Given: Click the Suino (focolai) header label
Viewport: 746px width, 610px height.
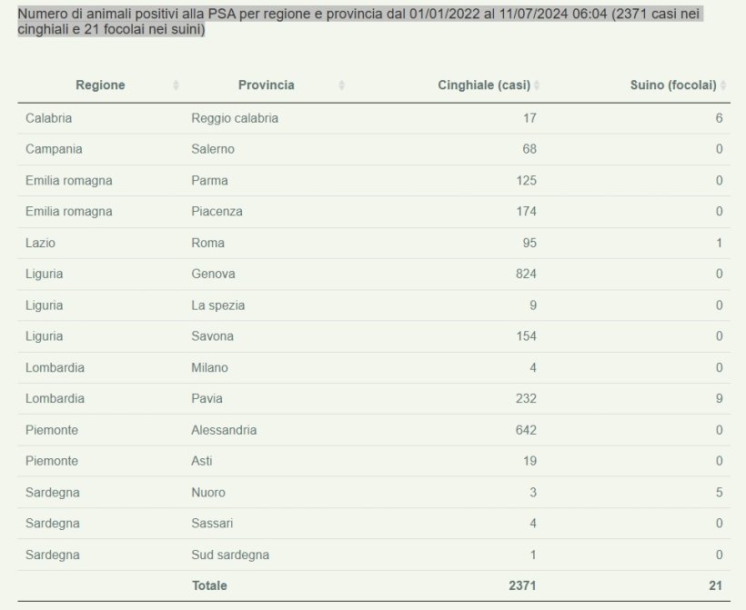Looking at the screenshot, I should [x=673, y=85].
